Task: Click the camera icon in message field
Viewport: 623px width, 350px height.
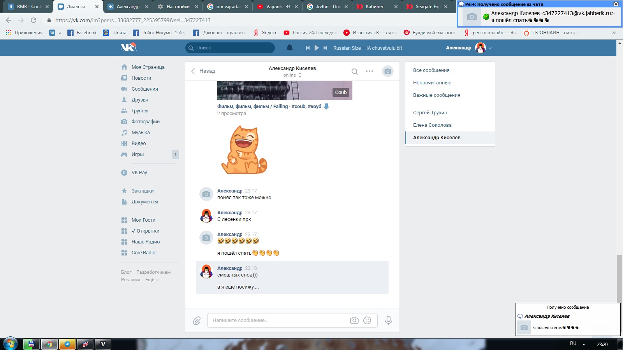Action: tap(354, 320)
